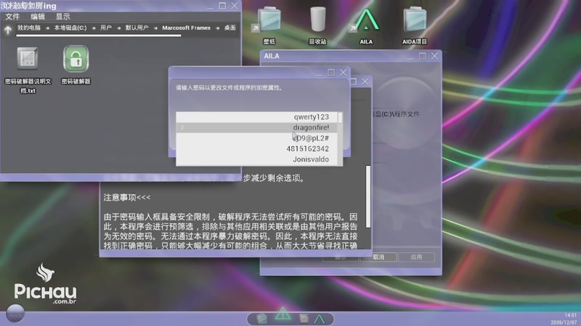The height and width of the screenshot is (326, 581).
Task: Click 应用 in the AILA window
Action: [416, 257]
